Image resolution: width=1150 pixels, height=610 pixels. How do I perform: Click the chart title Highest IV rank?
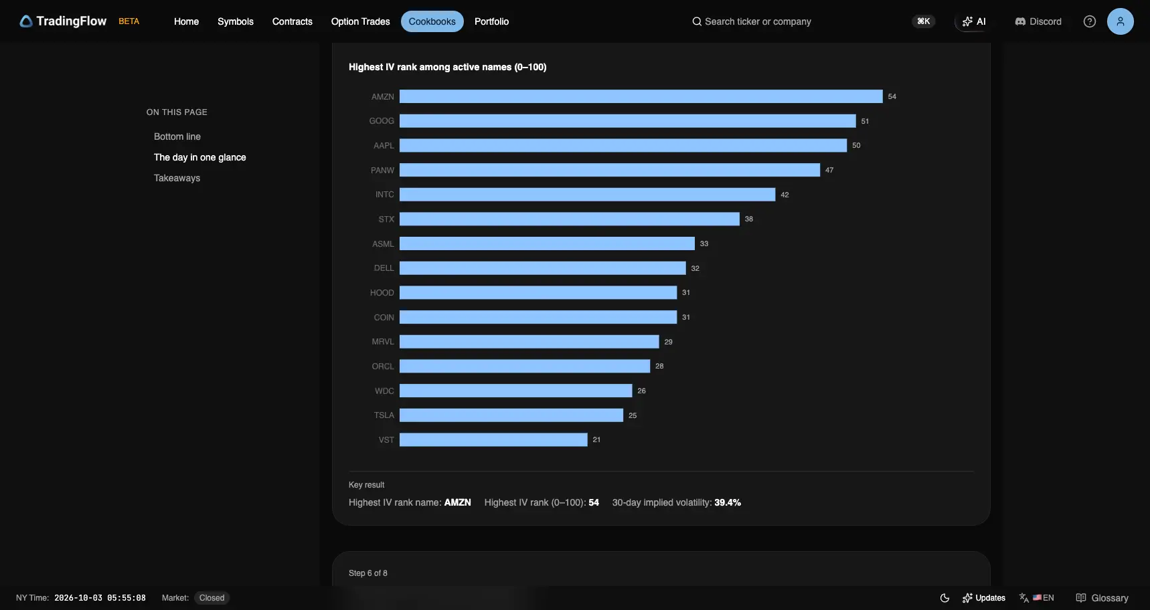(447, 67)
